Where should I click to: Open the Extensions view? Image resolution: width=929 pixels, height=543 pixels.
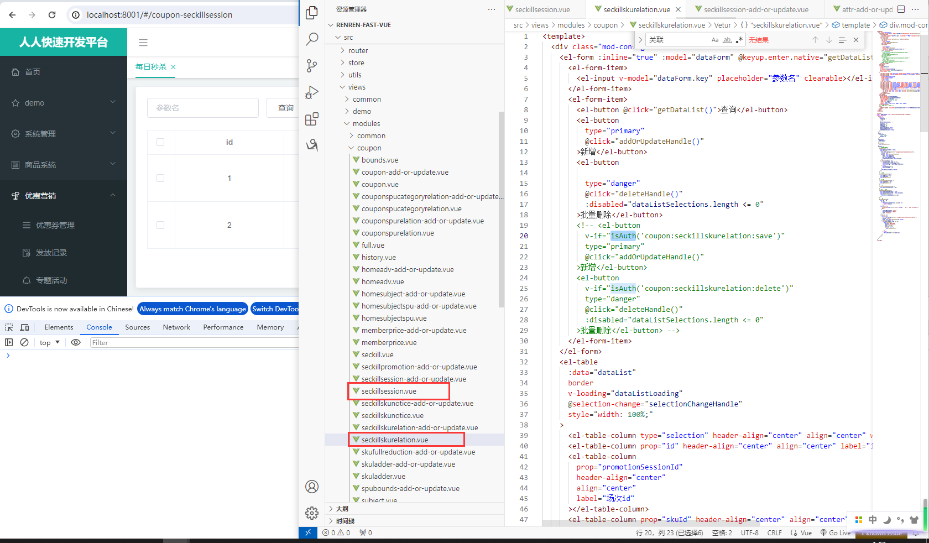coord(312,119)
